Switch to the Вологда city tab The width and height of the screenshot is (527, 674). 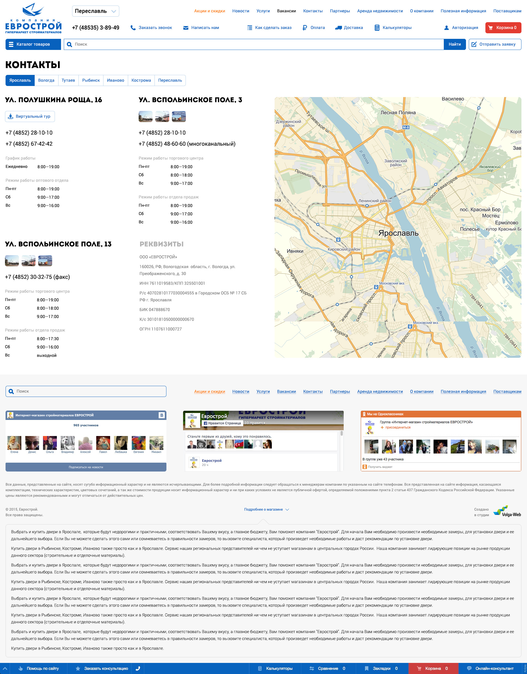coord(46,80)
